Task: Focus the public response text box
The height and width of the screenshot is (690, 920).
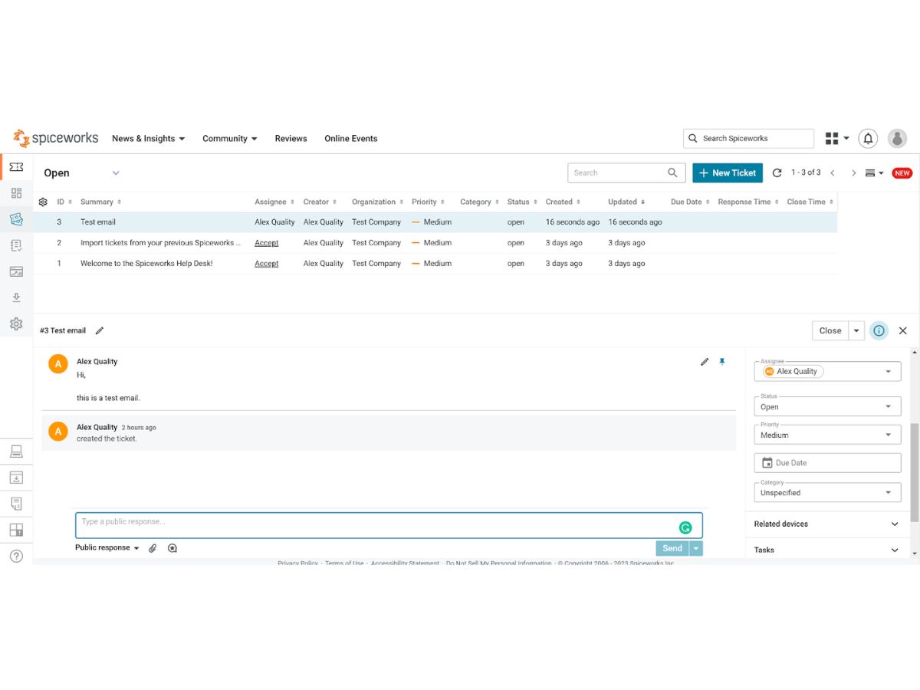Action: coord(389,526)
